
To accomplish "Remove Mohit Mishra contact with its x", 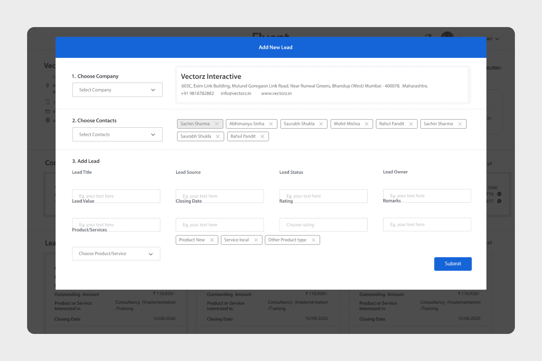I will [367, 124].
